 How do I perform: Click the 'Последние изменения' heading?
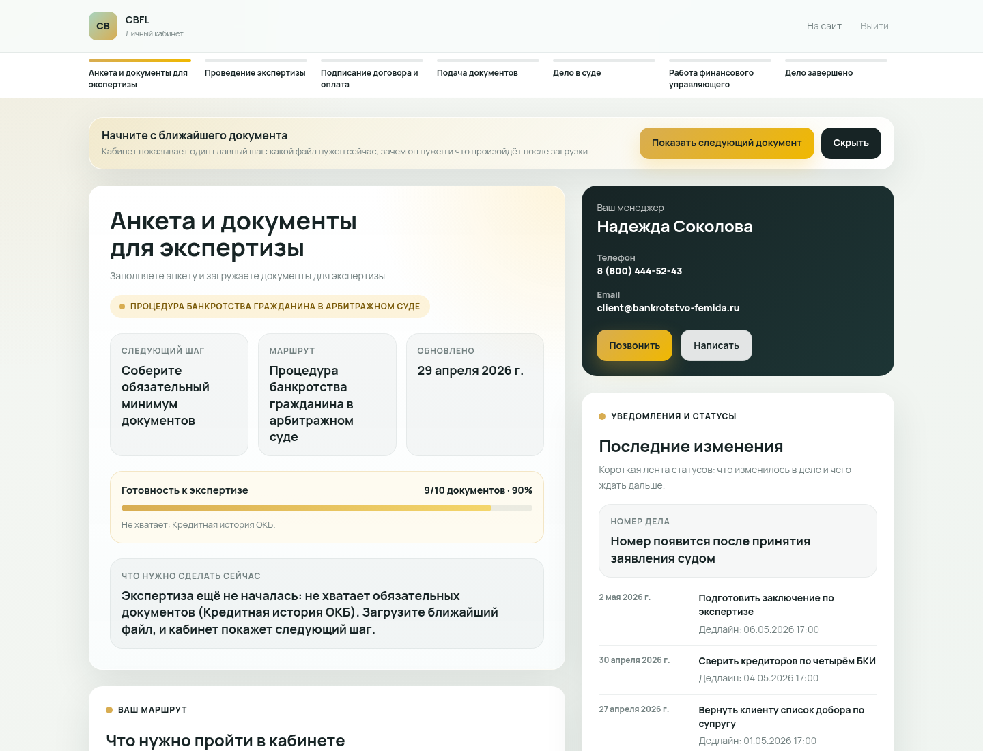(x=691, y=447)
